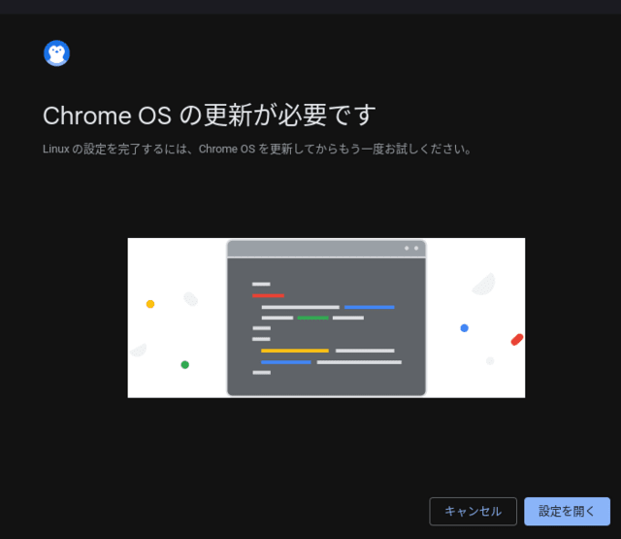
Task: Click the green dot in the illustration
Action: click(x=185, y=364)
